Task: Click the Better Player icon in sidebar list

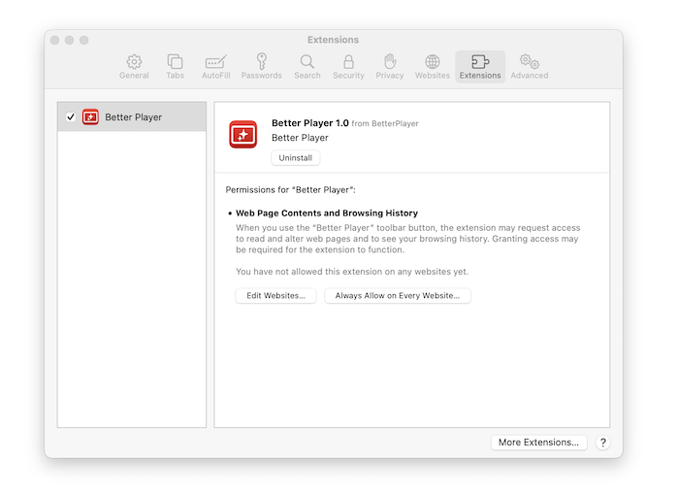Action: tap(90, 117)
